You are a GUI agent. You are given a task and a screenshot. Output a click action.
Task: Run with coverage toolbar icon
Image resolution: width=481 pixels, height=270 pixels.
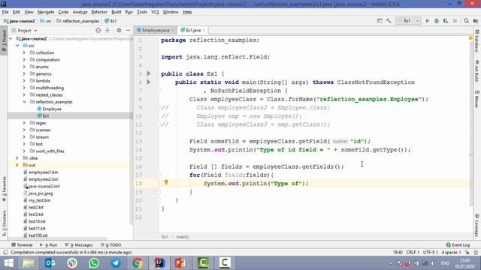446,21
